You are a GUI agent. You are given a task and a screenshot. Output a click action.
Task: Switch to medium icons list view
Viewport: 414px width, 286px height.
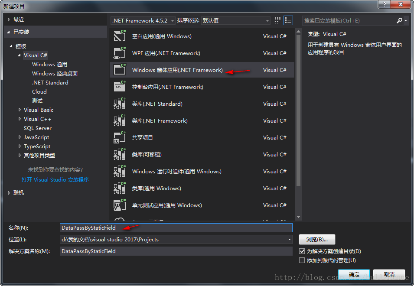(x=288, y=20)
